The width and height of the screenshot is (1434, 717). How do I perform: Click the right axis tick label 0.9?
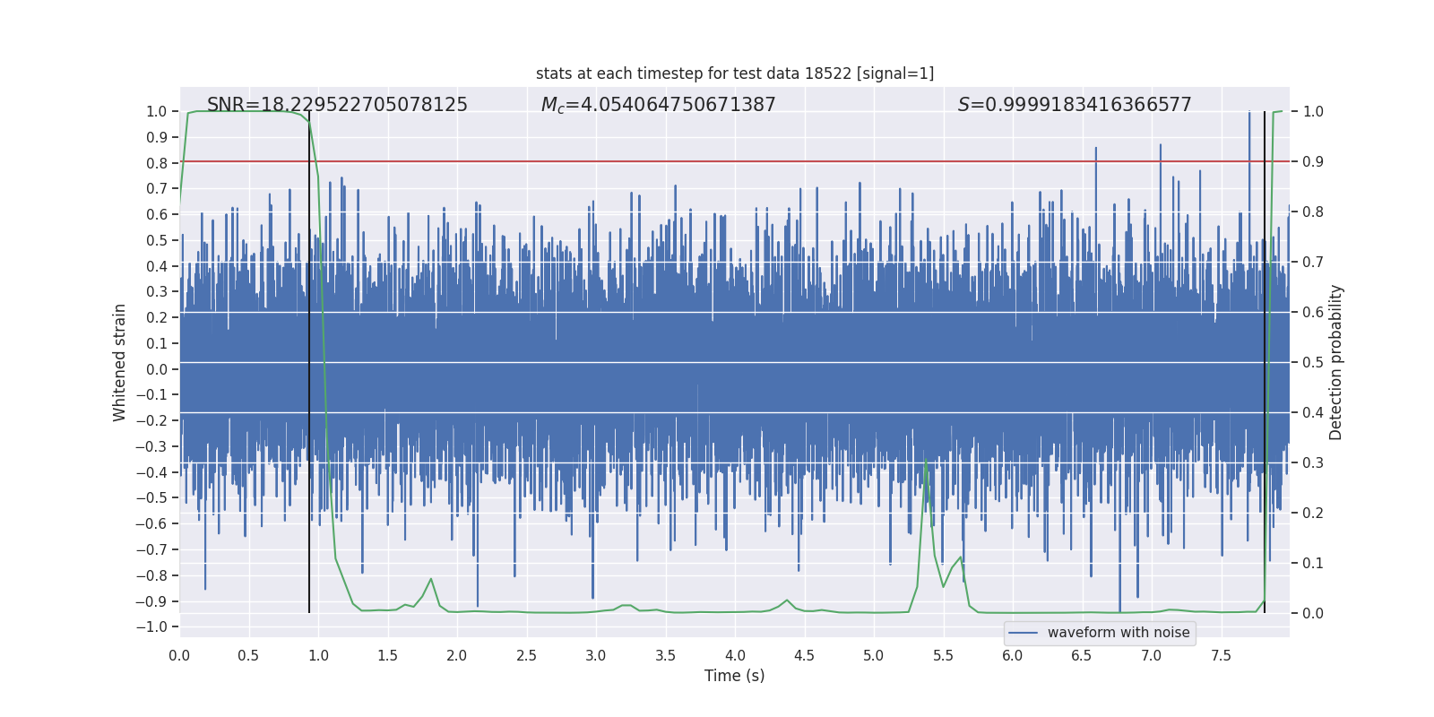coord(1313,161)
